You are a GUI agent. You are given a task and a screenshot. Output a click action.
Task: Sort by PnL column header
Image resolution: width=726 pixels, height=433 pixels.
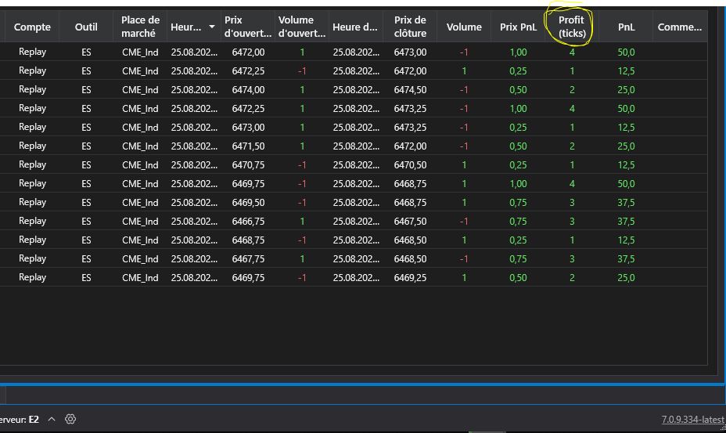point(626,27)
